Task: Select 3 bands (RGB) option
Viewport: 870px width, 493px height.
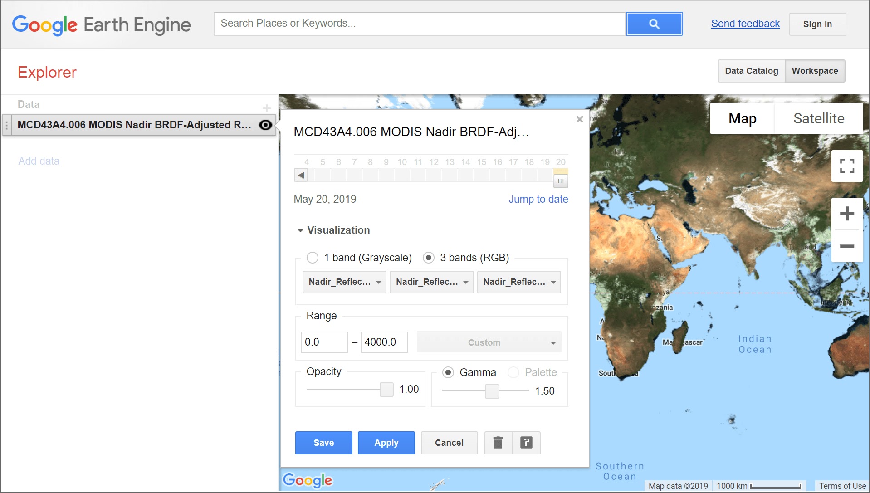Action: pyautogui.click(x=428, y=258)
